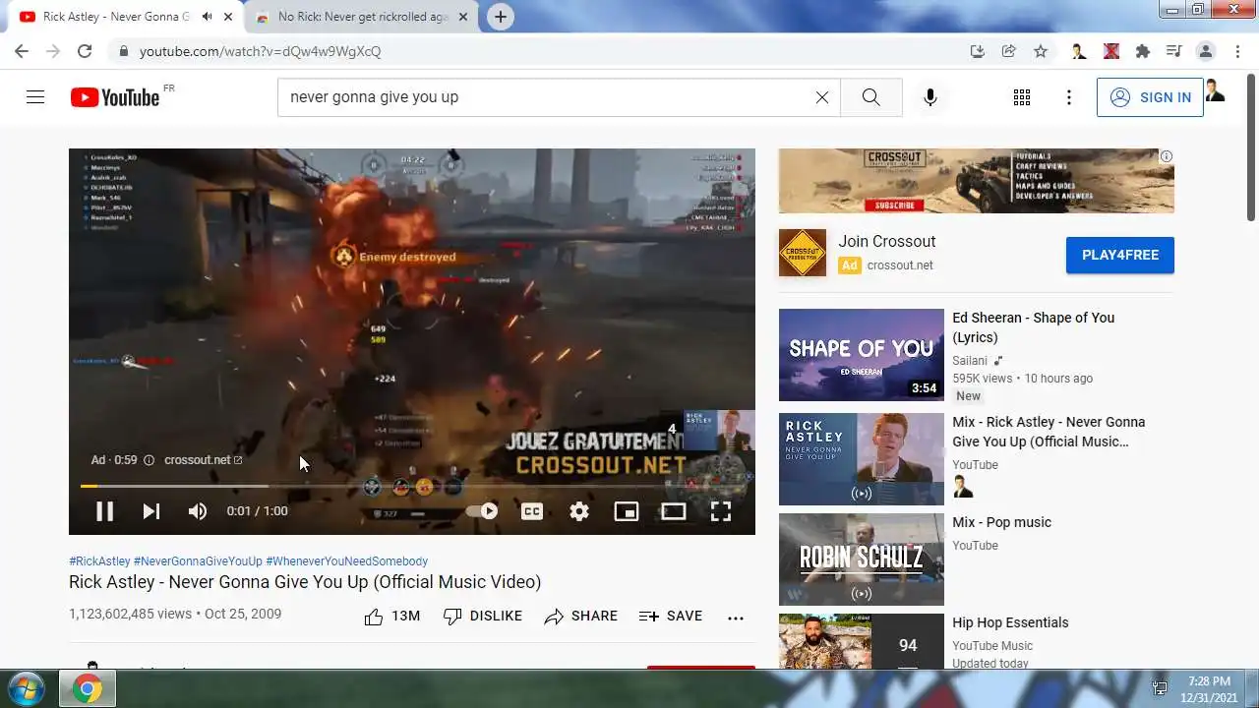Mute the video player volume

198,511
